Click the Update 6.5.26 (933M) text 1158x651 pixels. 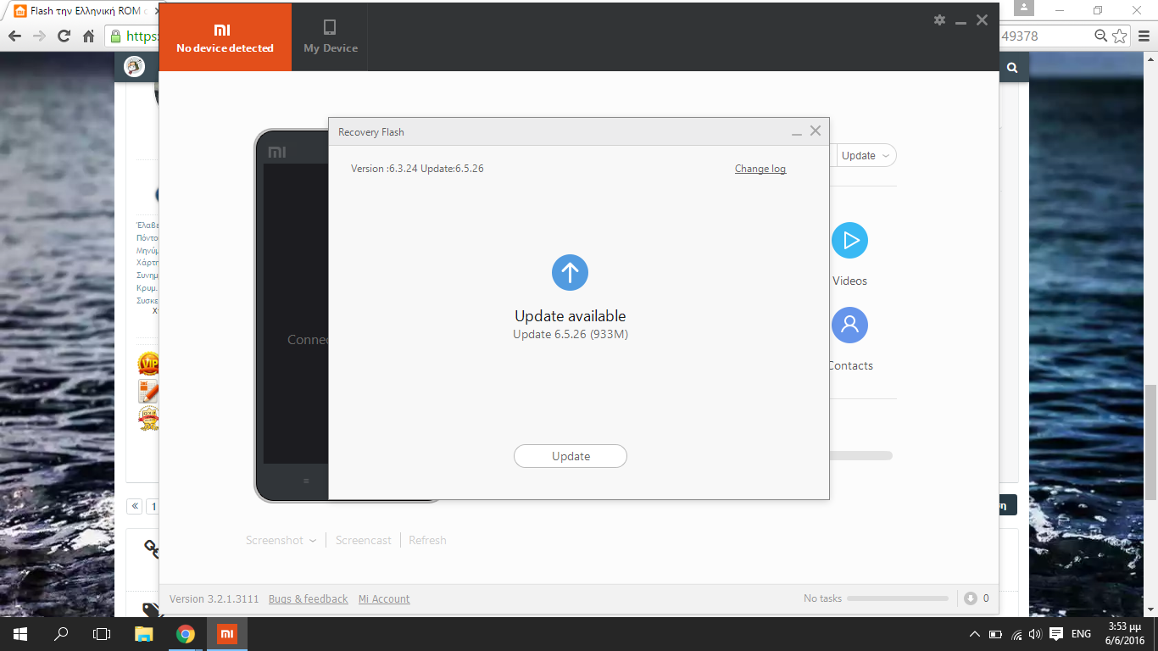coord(571,334)
